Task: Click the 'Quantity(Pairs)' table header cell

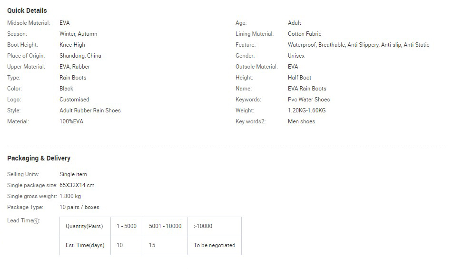Action: tap(85, 226)
